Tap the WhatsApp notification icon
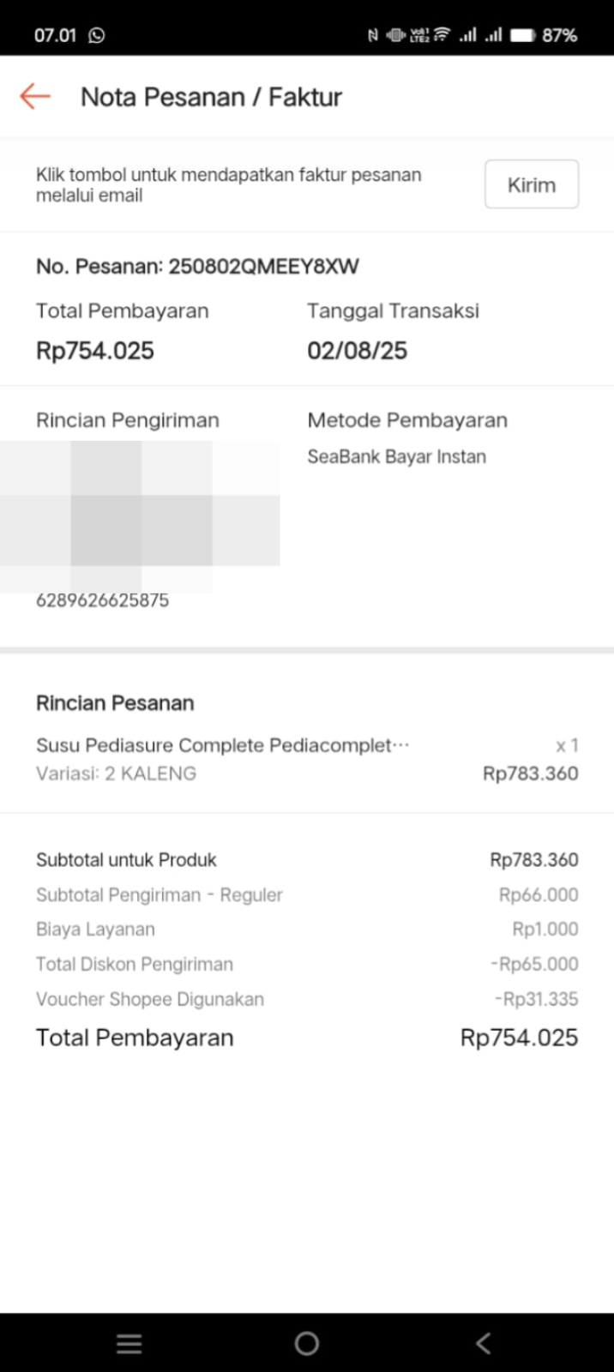The width and height of the screenshot is (614, 1372). click(x=97, y=35)
